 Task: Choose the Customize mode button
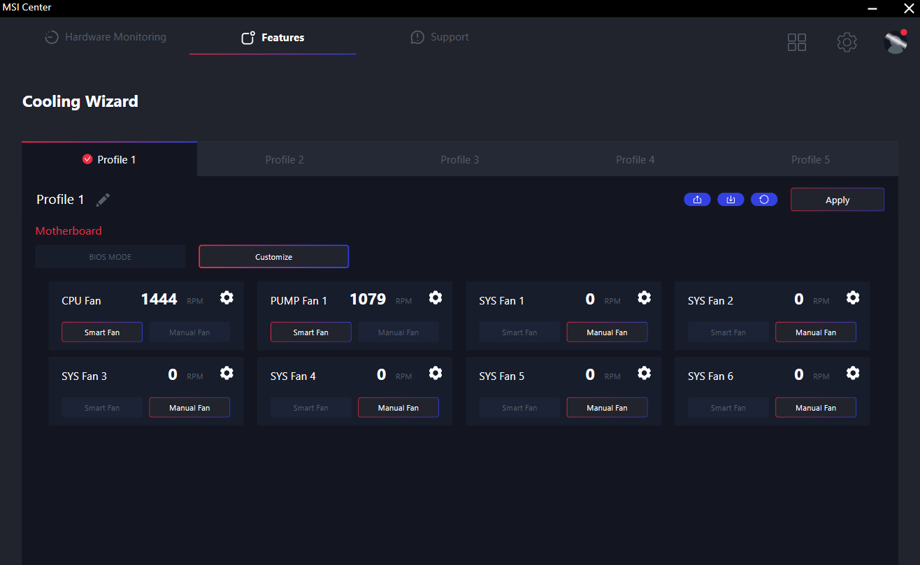tap(274, 257)
